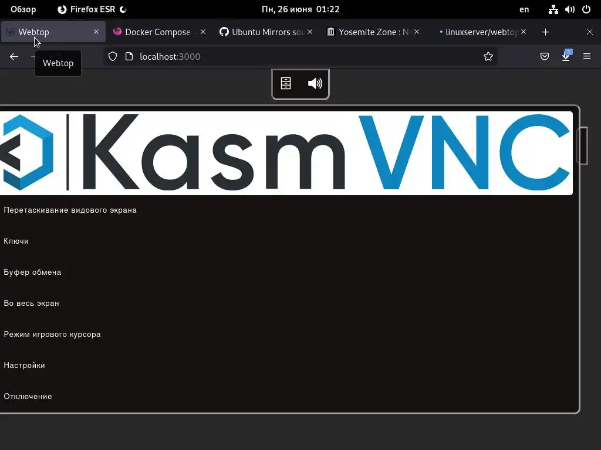The height and width of the screenshot is (450, 601).
Task: Open the en keyboard layout indicator
Action: [524, 9]
